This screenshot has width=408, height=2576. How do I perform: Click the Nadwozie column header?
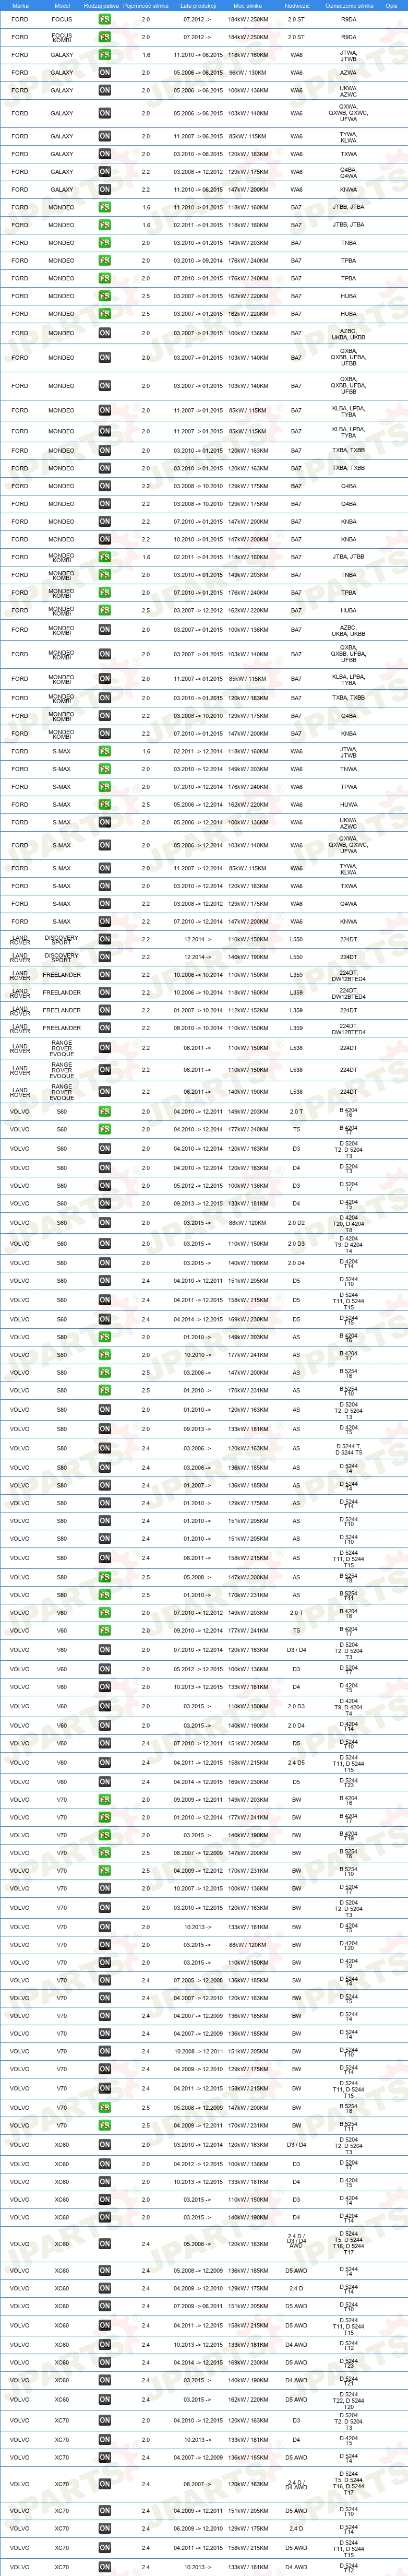[296, 5]
